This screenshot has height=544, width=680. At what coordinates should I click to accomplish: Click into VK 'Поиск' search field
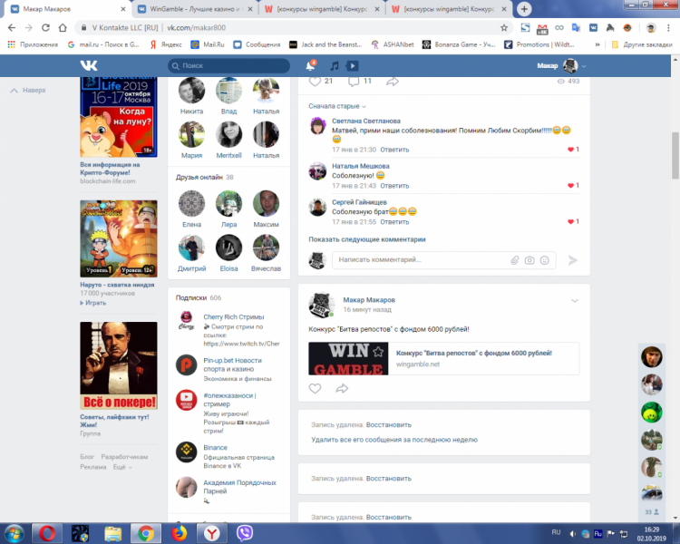click(229, 66)
